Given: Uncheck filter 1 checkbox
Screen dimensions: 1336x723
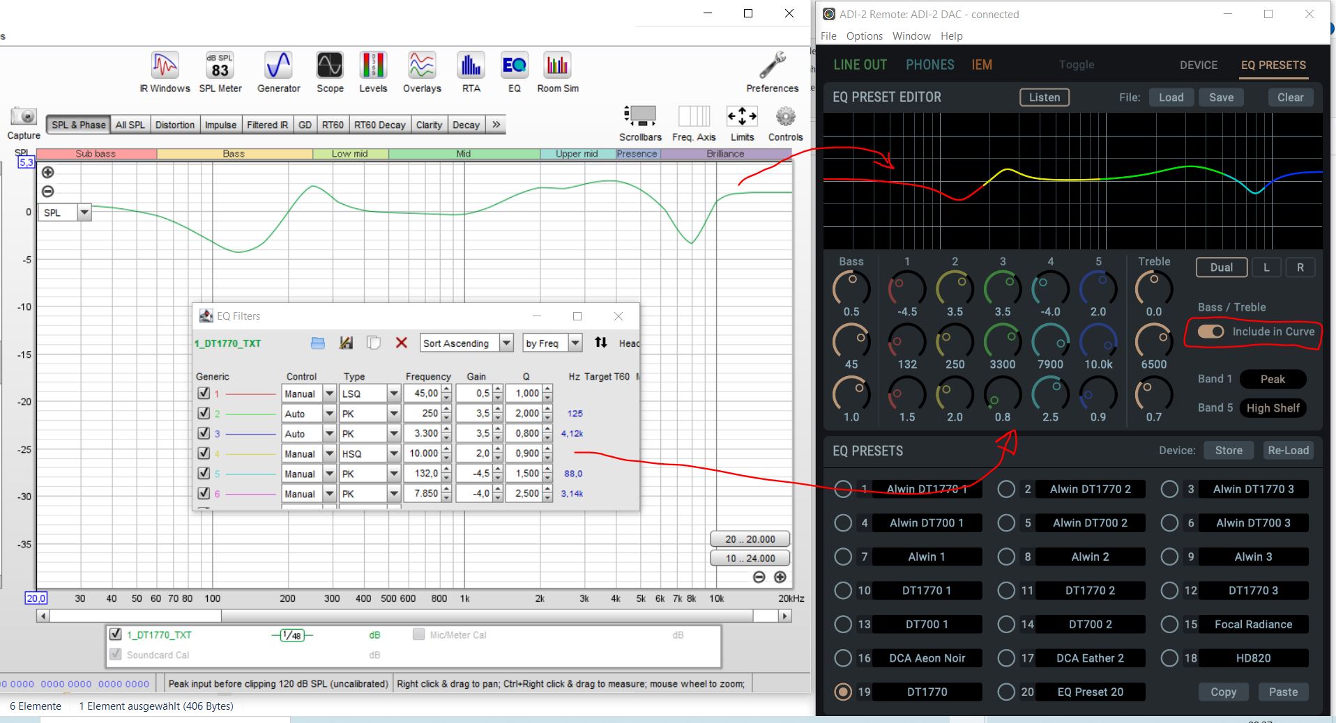Looking at the screenshot, I should coord(204,393).
